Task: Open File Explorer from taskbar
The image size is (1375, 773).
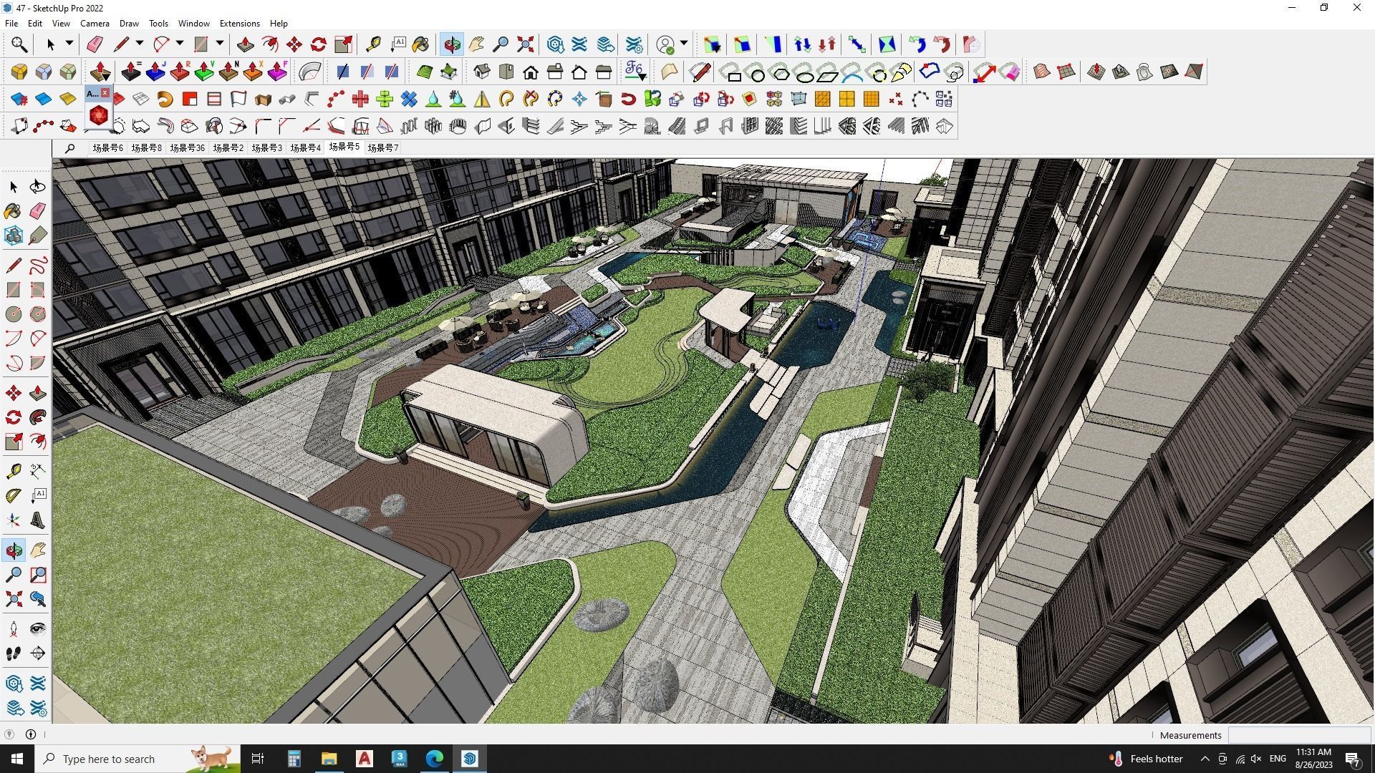Action: [329, 759]
